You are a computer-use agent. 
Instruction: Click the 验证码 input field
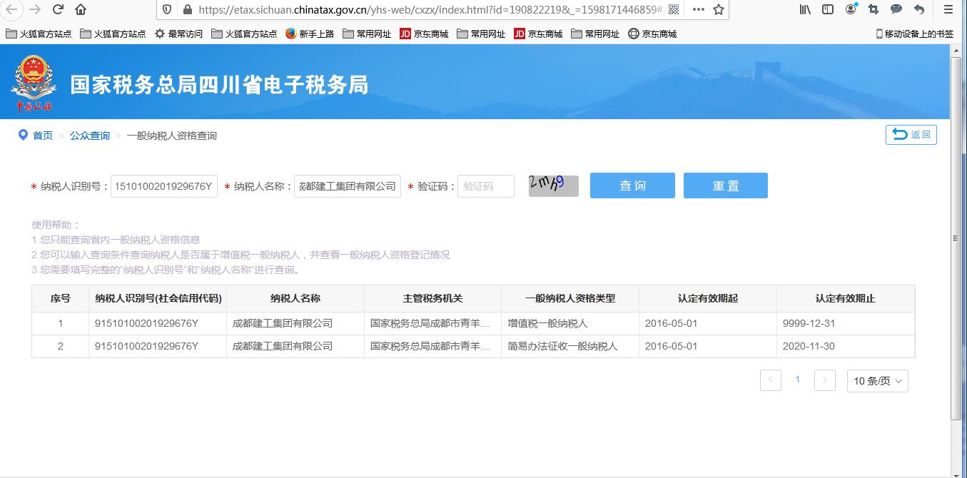click(x=486, y=185)
